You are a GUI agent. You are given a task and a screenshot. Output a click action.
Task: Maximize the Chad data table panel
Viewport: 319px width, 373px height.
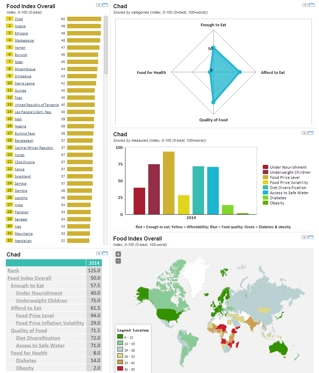pos(105,253)
